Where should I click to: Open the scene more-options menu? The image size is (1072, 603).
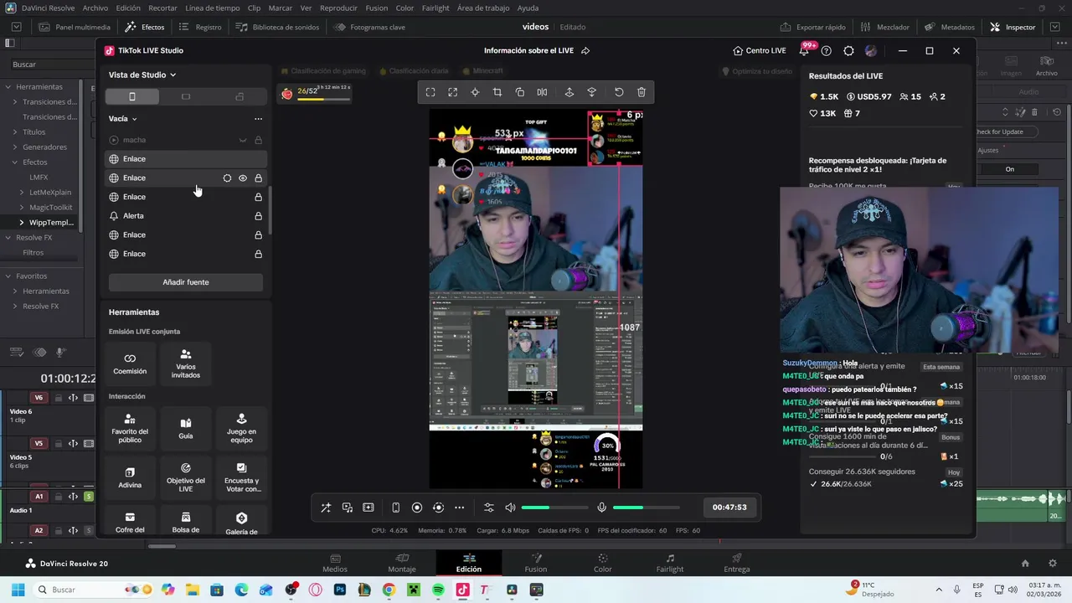coord(258,119)
